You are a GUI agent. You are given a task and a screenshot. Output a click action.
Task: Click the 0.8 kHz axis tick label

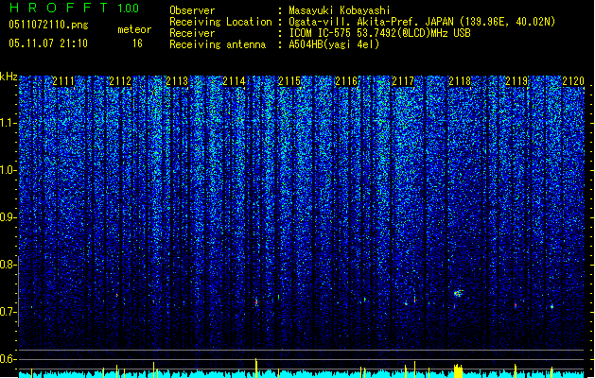point(8,265)
